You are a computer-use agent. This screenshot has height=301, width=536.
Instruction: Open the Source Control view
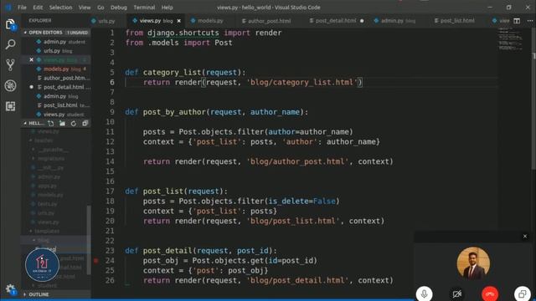[x=10, y=65]
